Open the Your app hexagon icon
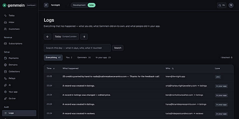 (x=5, y=92)
